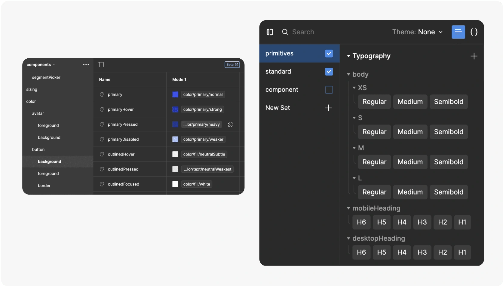The height and width of the screenshot is (286, 503).
Task: Open the components collection dropdown
Action: 41,65
